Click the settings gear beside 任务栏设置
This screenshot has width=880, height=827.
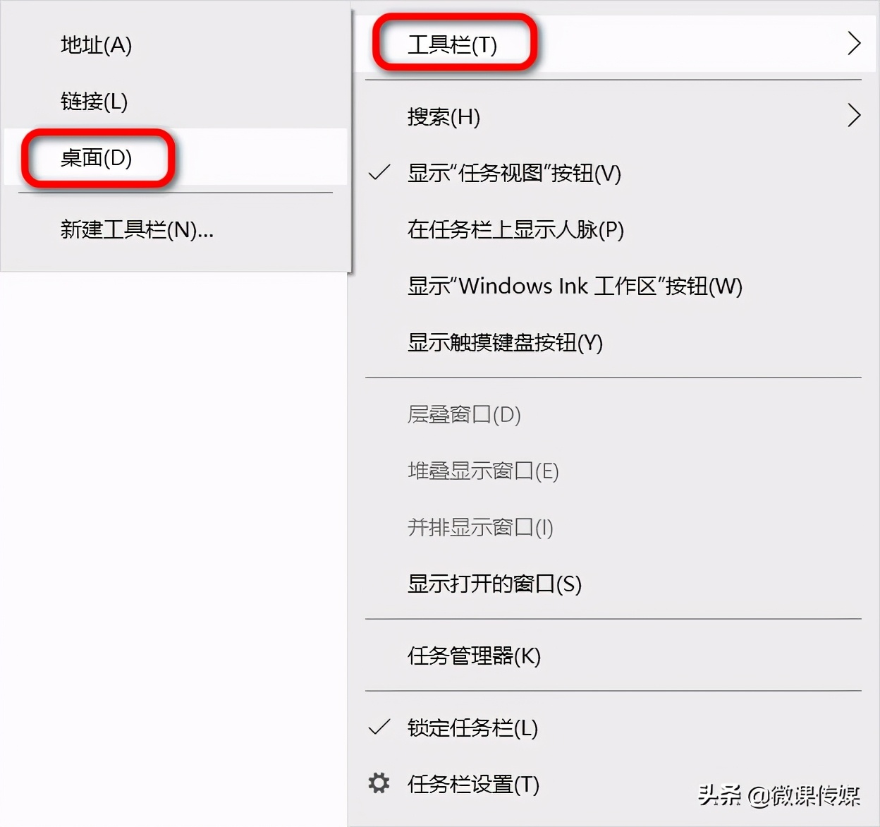click(x=379, y=784)
